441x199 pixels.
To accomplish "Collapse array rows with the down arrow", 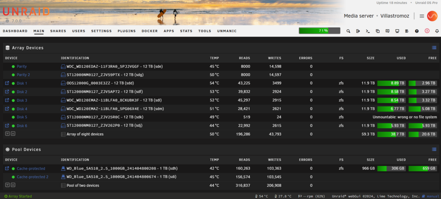I will click(x=7, y=134).
